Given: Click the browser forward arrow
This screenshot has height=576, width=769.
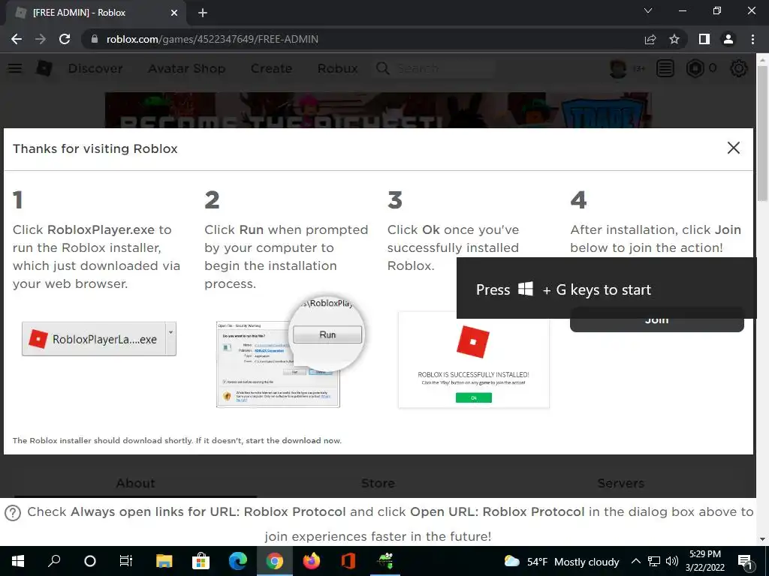Looking at the screenshot, I should coord(41,39).
